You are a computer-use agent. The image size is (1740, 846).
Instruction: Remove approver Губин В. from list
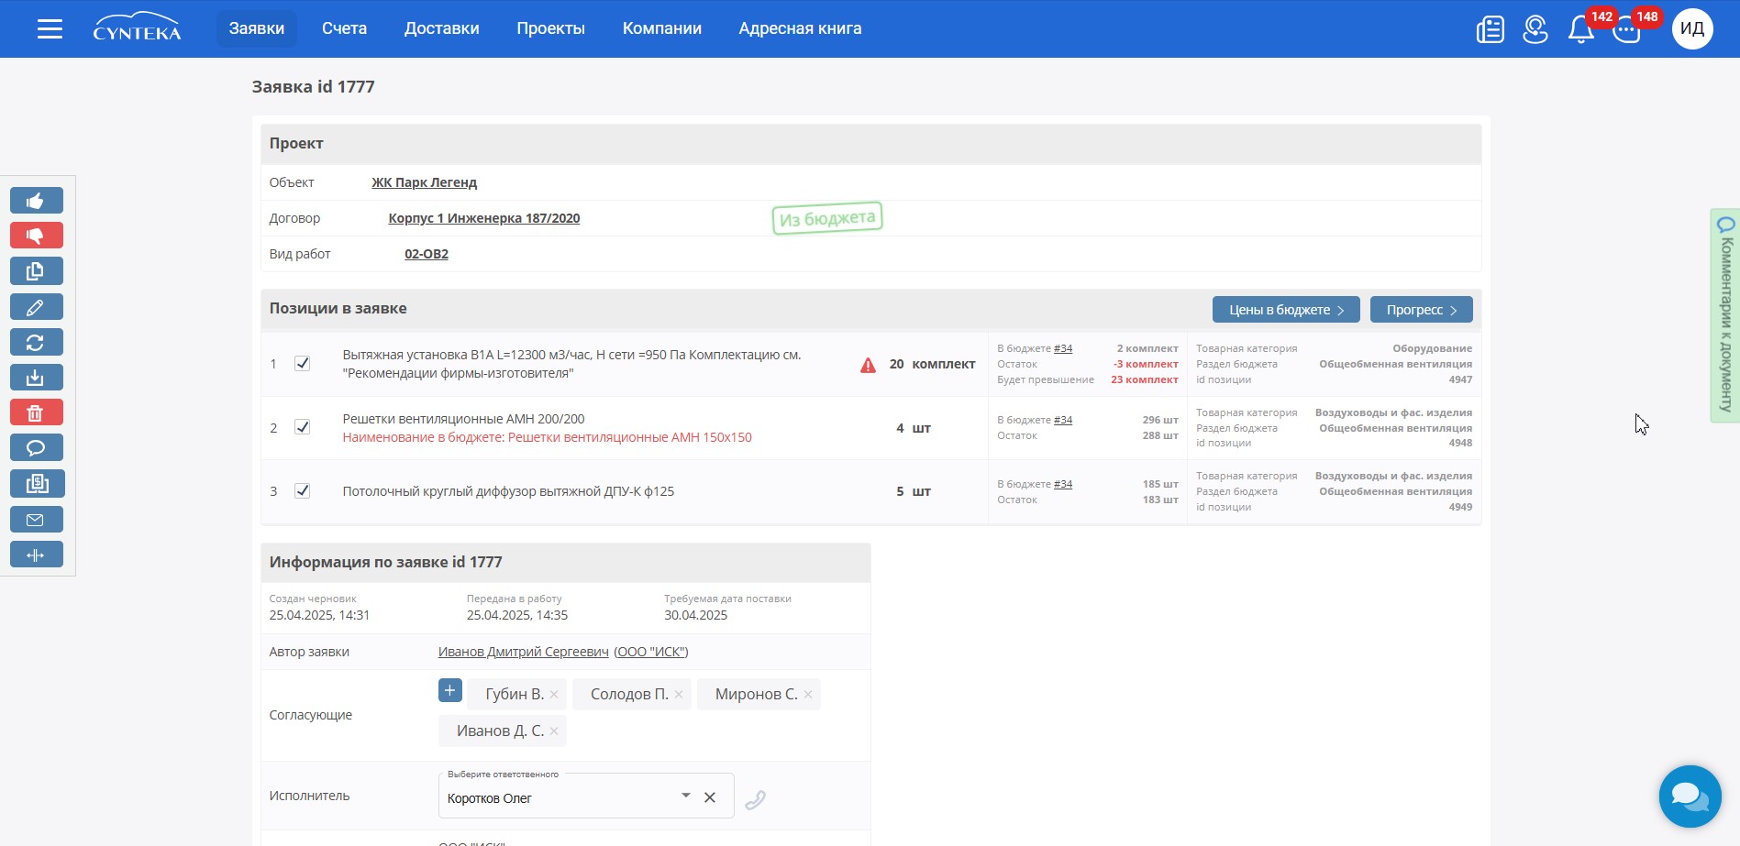coord(554,695)
